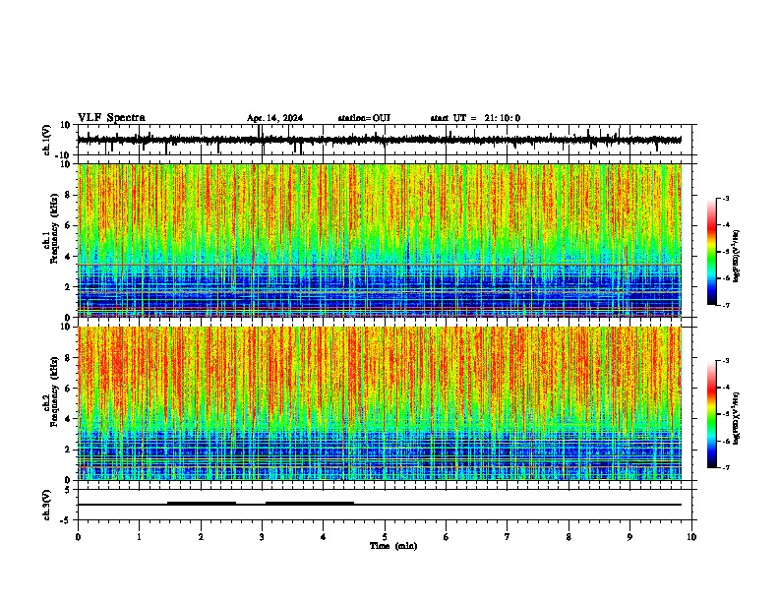Click the time axis tick label '5'
This screenshot has height=602, width=779.
[x=385, y=537]
